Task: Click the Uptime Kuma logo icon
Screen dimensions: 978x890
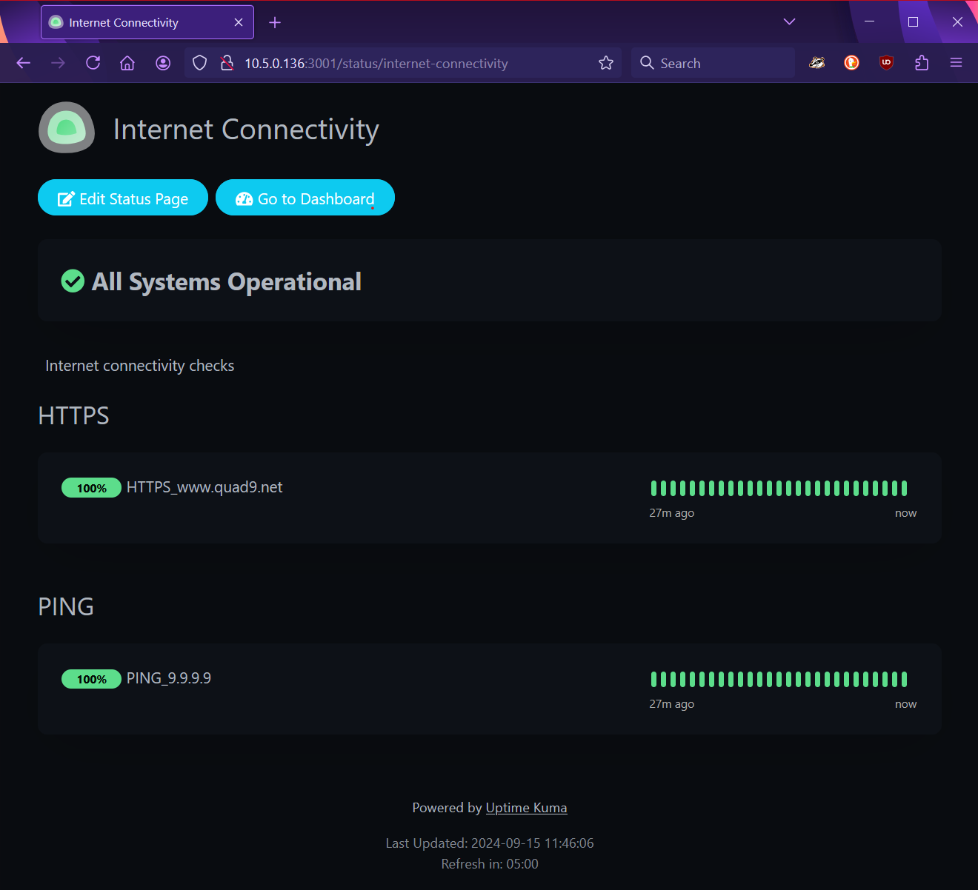Action: click(67, 128)
